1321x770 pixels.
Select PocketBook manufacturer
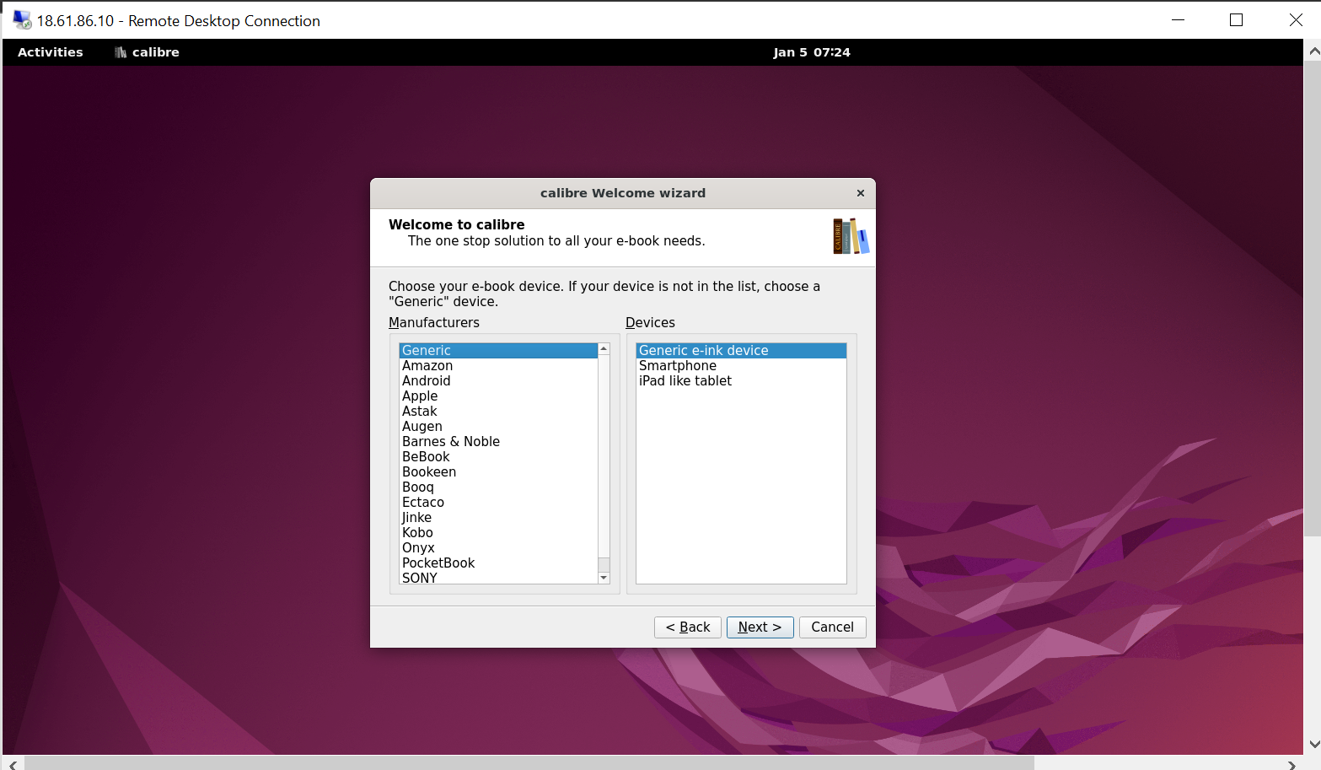498,563
